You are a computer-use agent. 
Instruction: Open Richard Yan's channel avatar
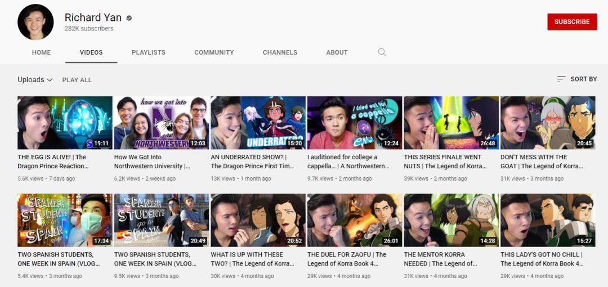[x=35, y=23]
